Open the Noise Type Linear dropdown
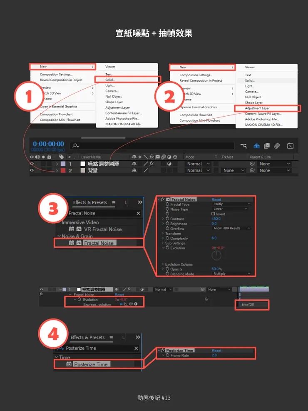The width and height of the screenshot is (308, 411). click(x=230, y=209)
